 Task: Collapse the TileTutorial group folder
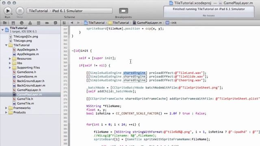pyautogui.click(x=6, y=45)
